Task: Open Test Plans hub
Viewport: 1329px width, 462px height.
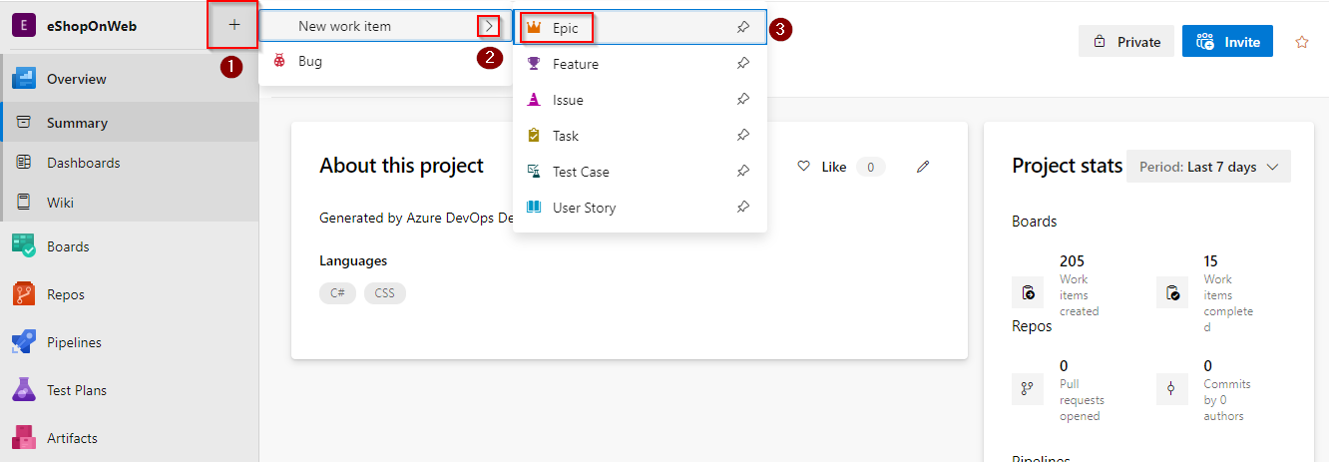Action: (x=130, y=390)
